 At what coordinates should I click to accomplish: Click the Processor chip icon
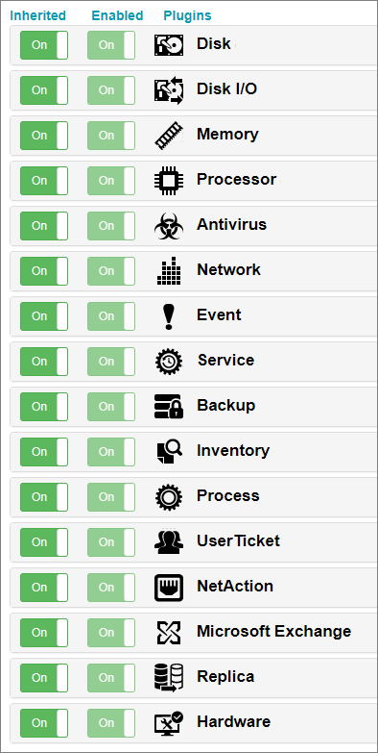click(x=169, y=181)
